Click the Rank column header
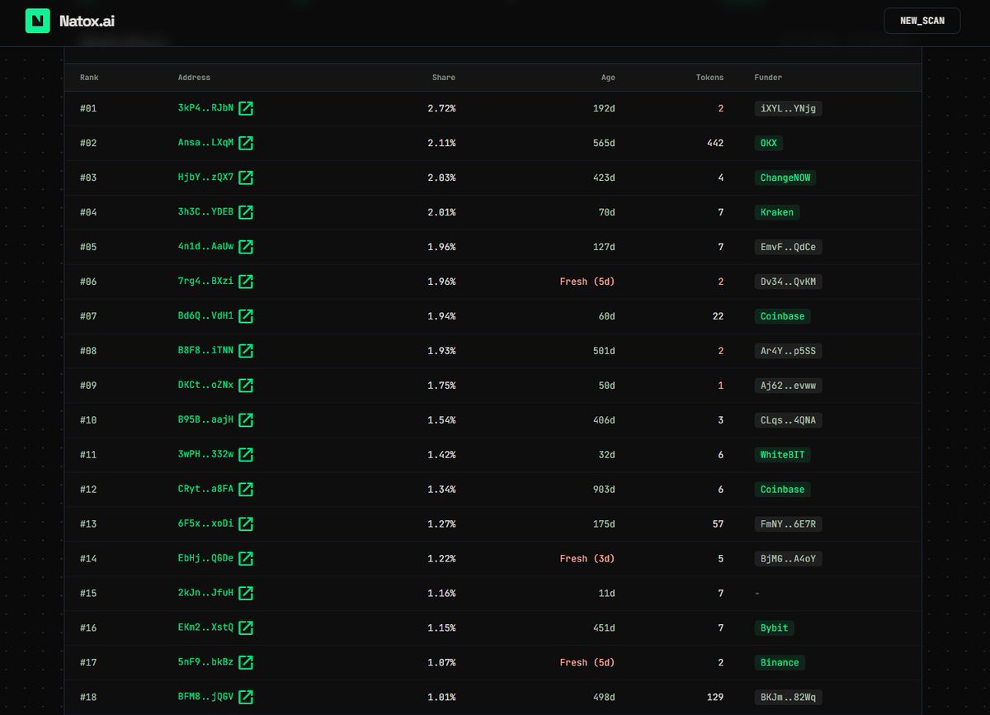The image size is (990, 715). (x=89, y=78)
